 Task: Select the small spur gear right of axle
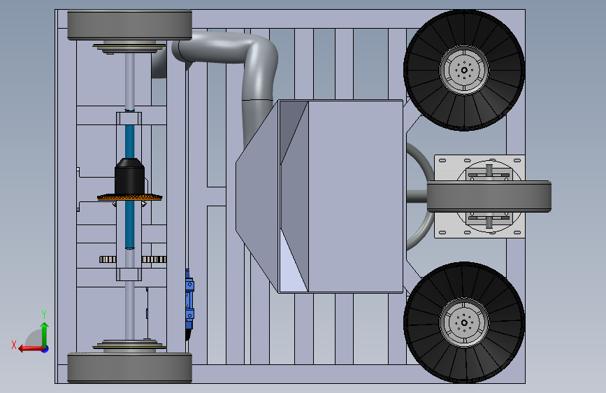click(x=154, y=259)
